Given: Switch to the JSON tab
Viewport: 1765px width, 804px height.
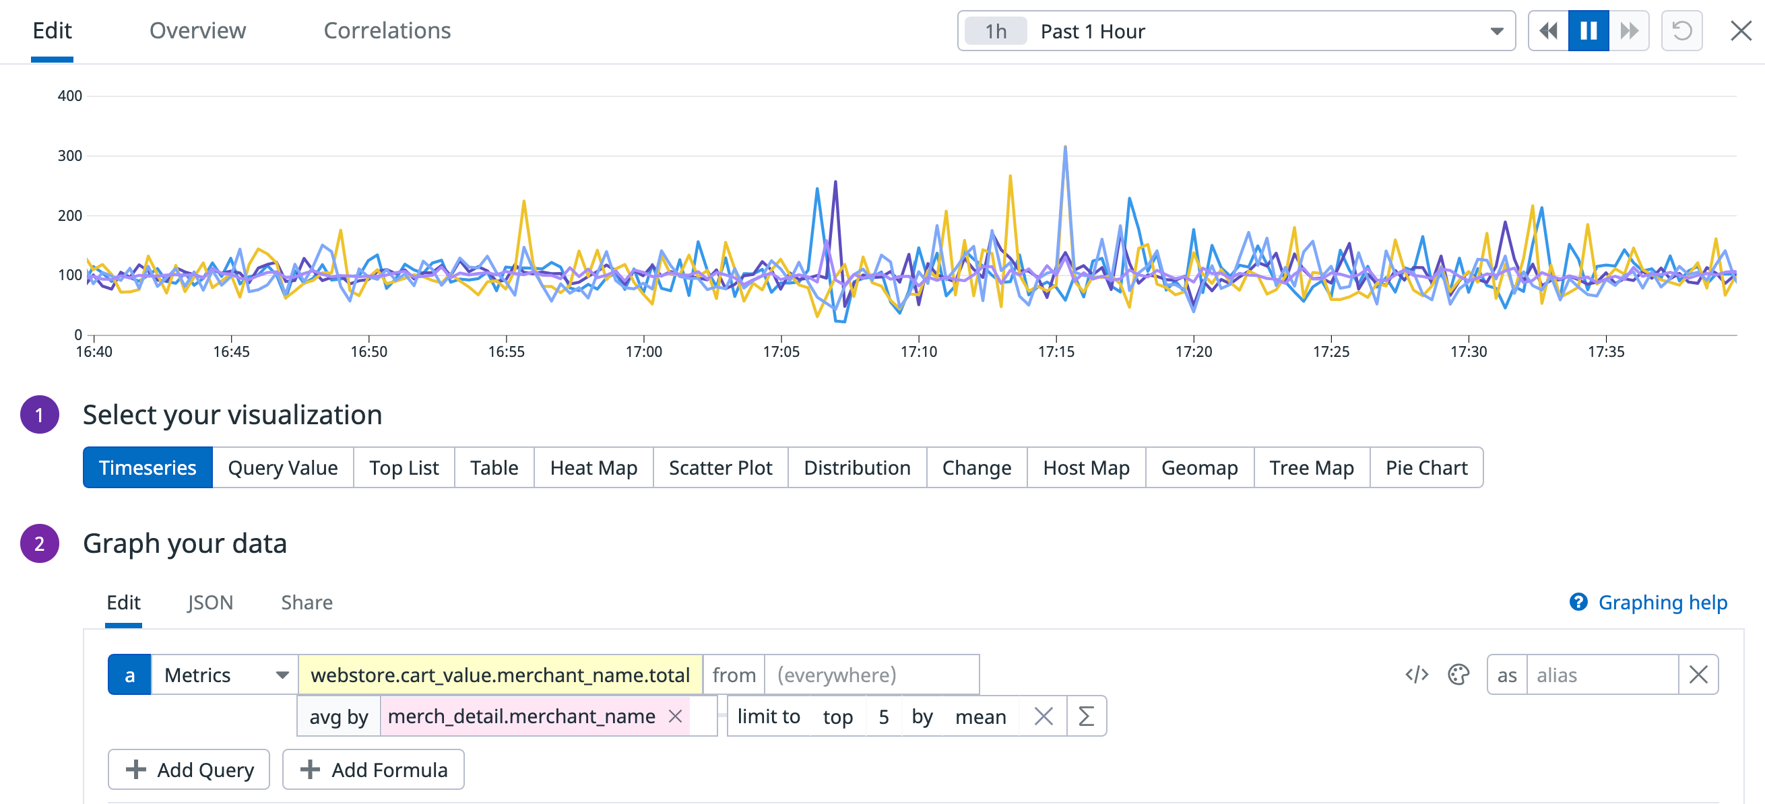Looking at the screenshot, I should tap(210, 603).
